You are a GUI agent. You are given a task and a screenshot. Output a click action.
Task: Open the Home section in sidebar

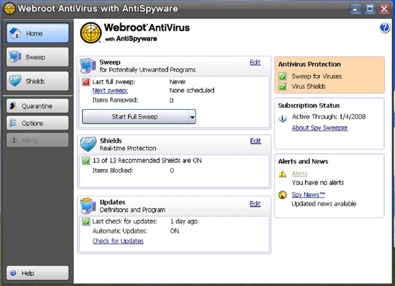pos(38,33)
